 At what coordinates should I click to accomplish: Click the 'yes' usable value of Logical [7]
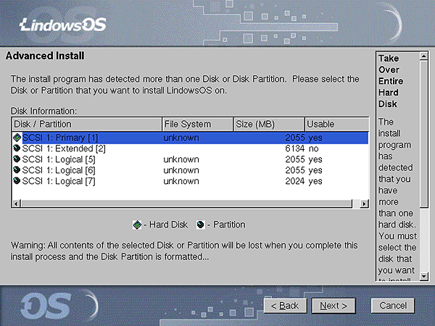tap(315, 182)
